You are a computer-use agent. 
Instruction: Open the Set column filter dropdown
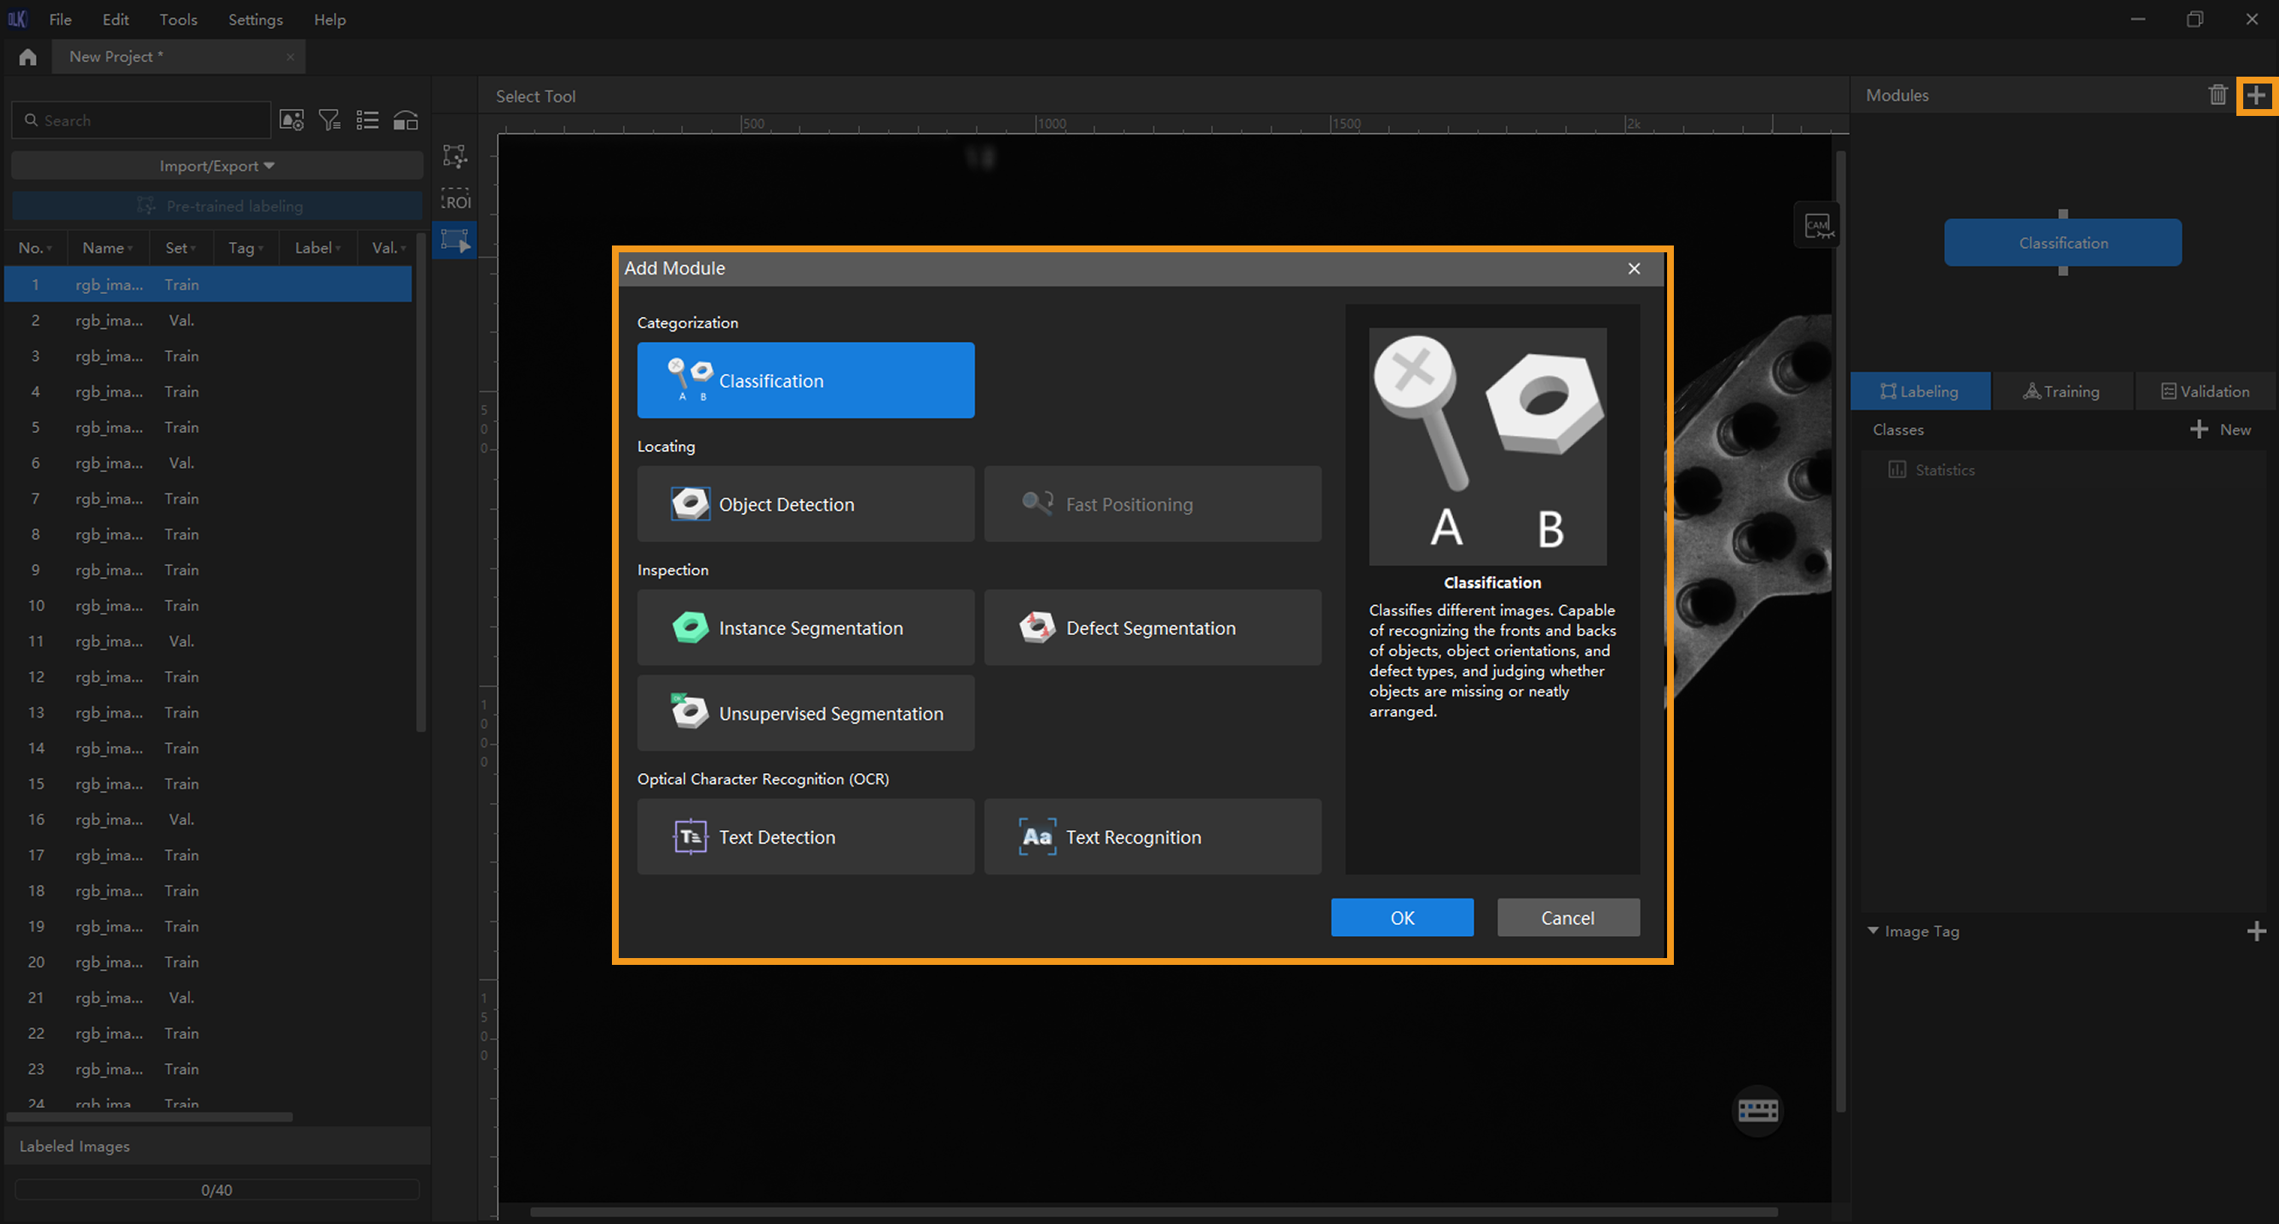pos(193,249)
